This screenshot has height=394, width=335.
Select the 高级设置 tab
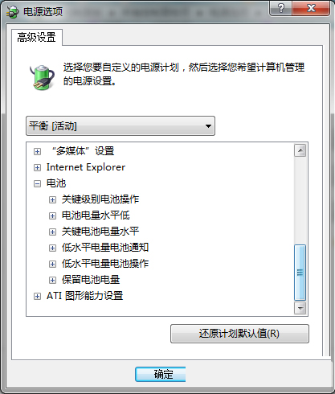click(x=37, y=37)
